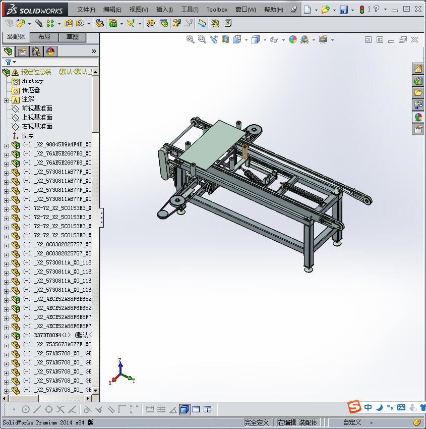This screenshot has width=426, height=429.
Task: Click the DisplayManager color sphere tab
Action: click(x=50, y=51)
